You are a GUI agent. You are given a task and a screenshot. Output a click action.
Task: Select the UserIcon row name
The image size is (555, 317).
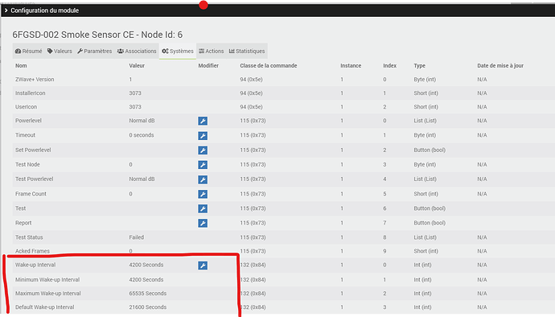tap(26, 107)
